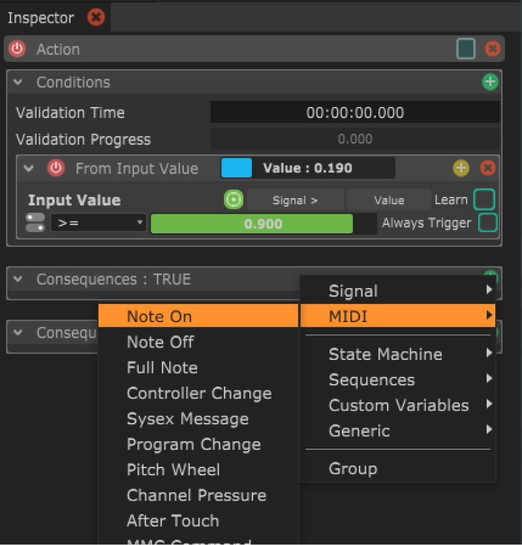Collapse the Conditions section

tap(18, 82)
